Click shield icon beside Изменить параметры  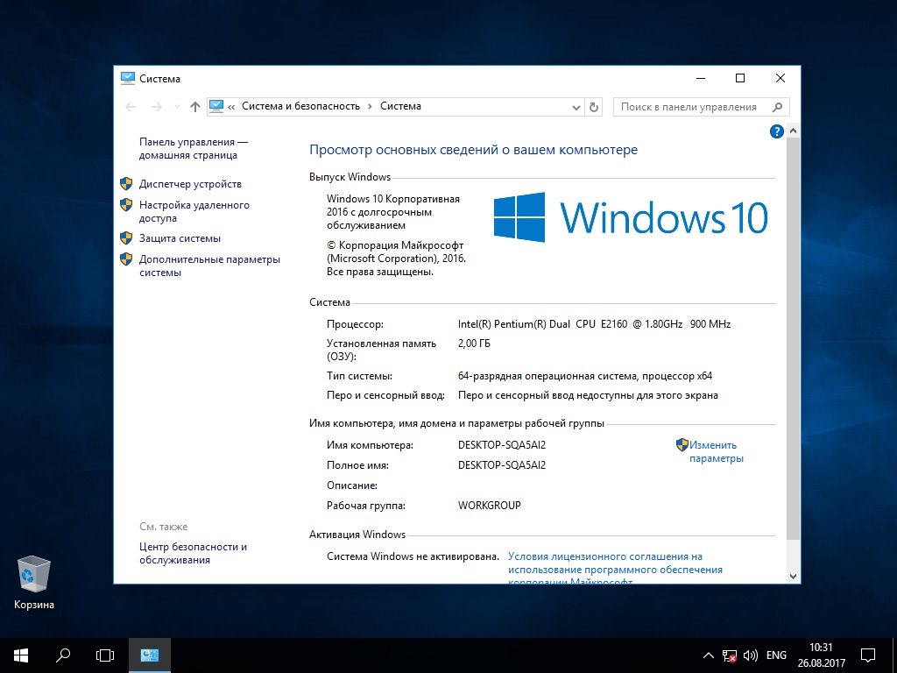[682, 444]
